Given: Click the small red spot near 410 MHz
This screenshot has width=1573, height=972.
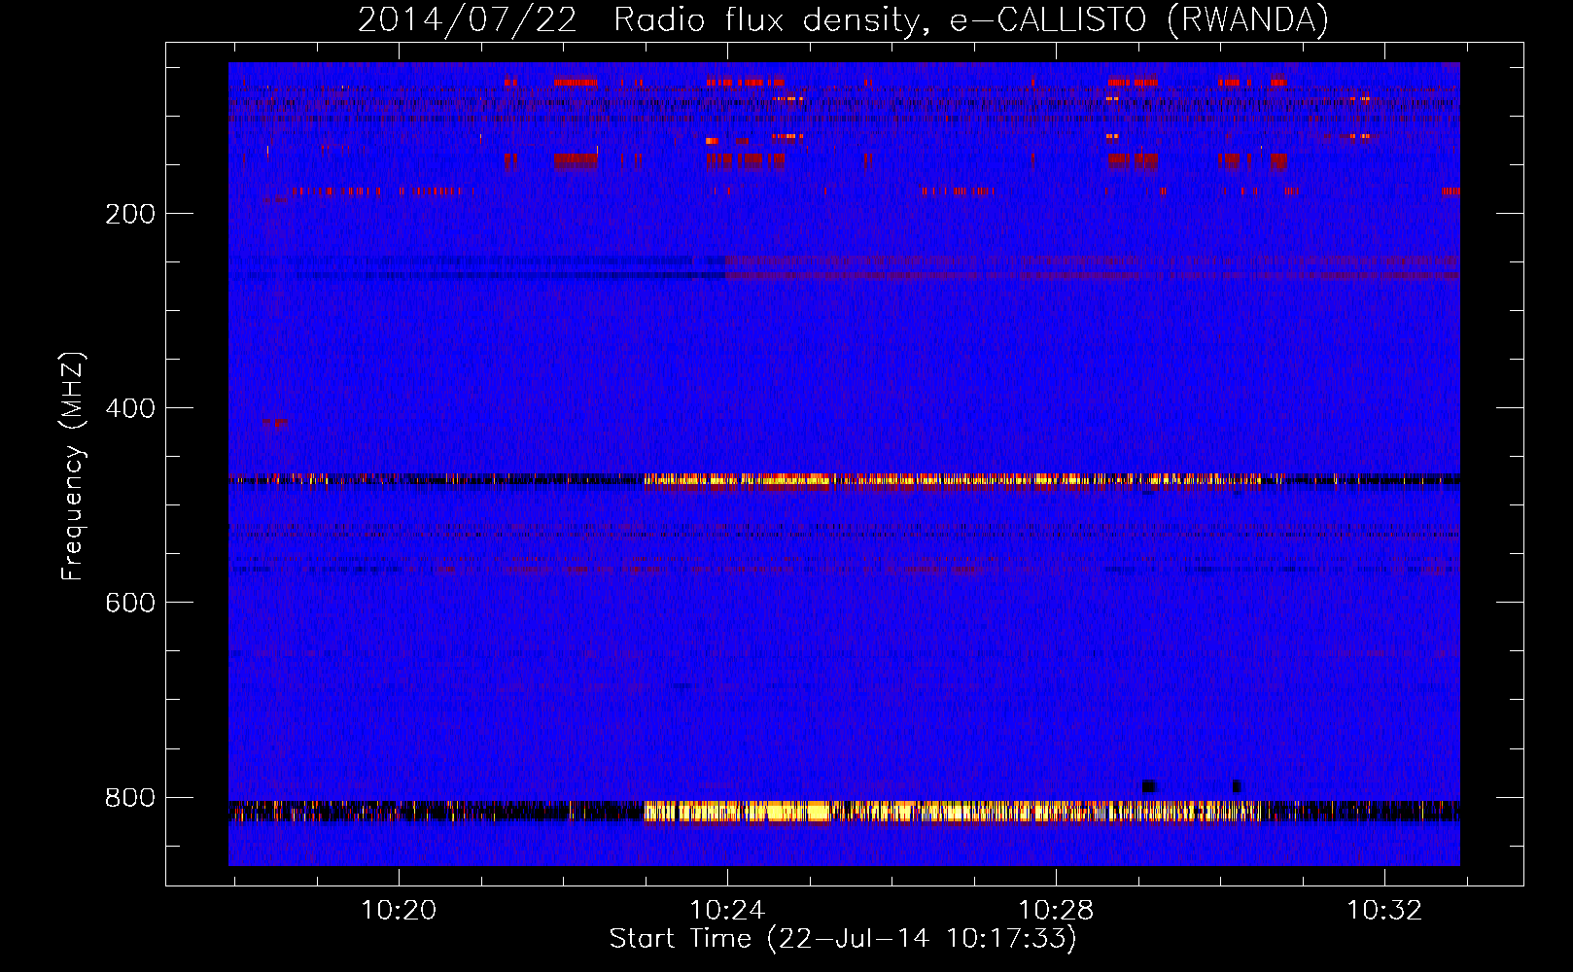Looking at the screenshot, I should 275,423.
